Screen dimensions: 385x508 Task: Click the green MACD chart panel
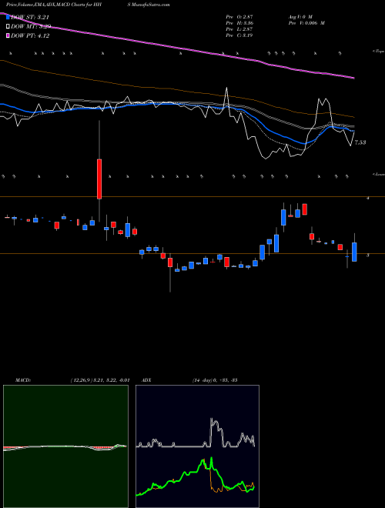[x=65, y=446]
